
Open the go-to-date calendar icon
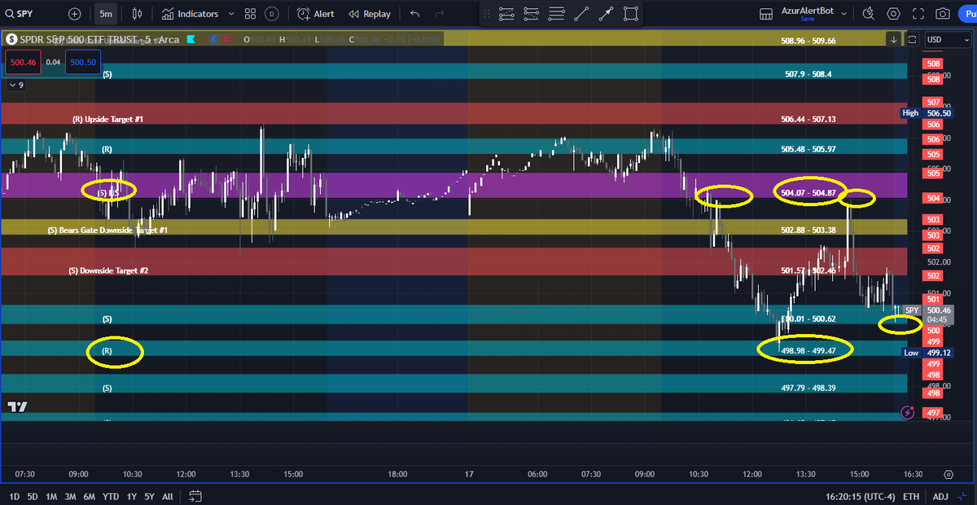click(x=195, y=496)
